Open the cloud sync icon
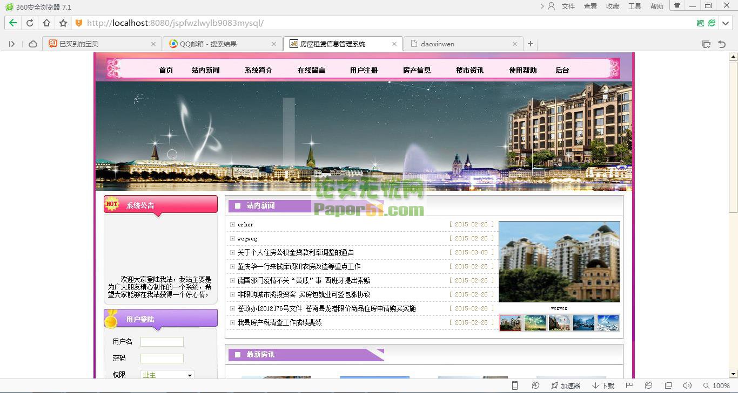The image size is (738, 393). tap(32, 44)
